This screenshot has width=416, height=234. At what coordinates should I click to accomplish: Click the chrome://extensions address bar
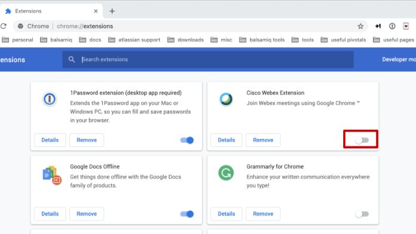pyautogui.click(x=191, y=26)
